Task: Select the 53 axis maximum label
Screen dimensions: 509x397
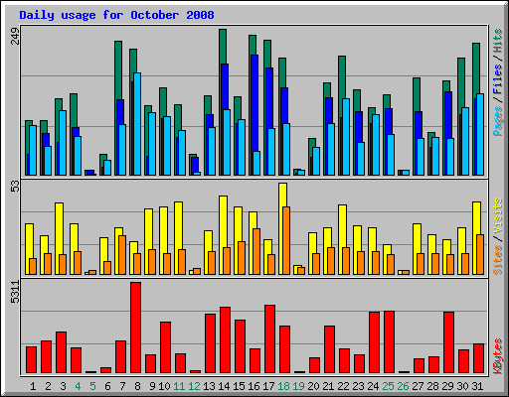Action: tap(15, 187)
